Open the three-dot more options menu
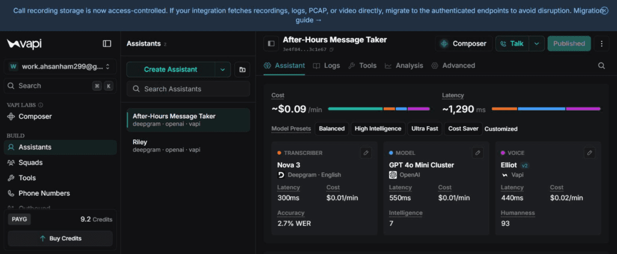 pos(601,43)
